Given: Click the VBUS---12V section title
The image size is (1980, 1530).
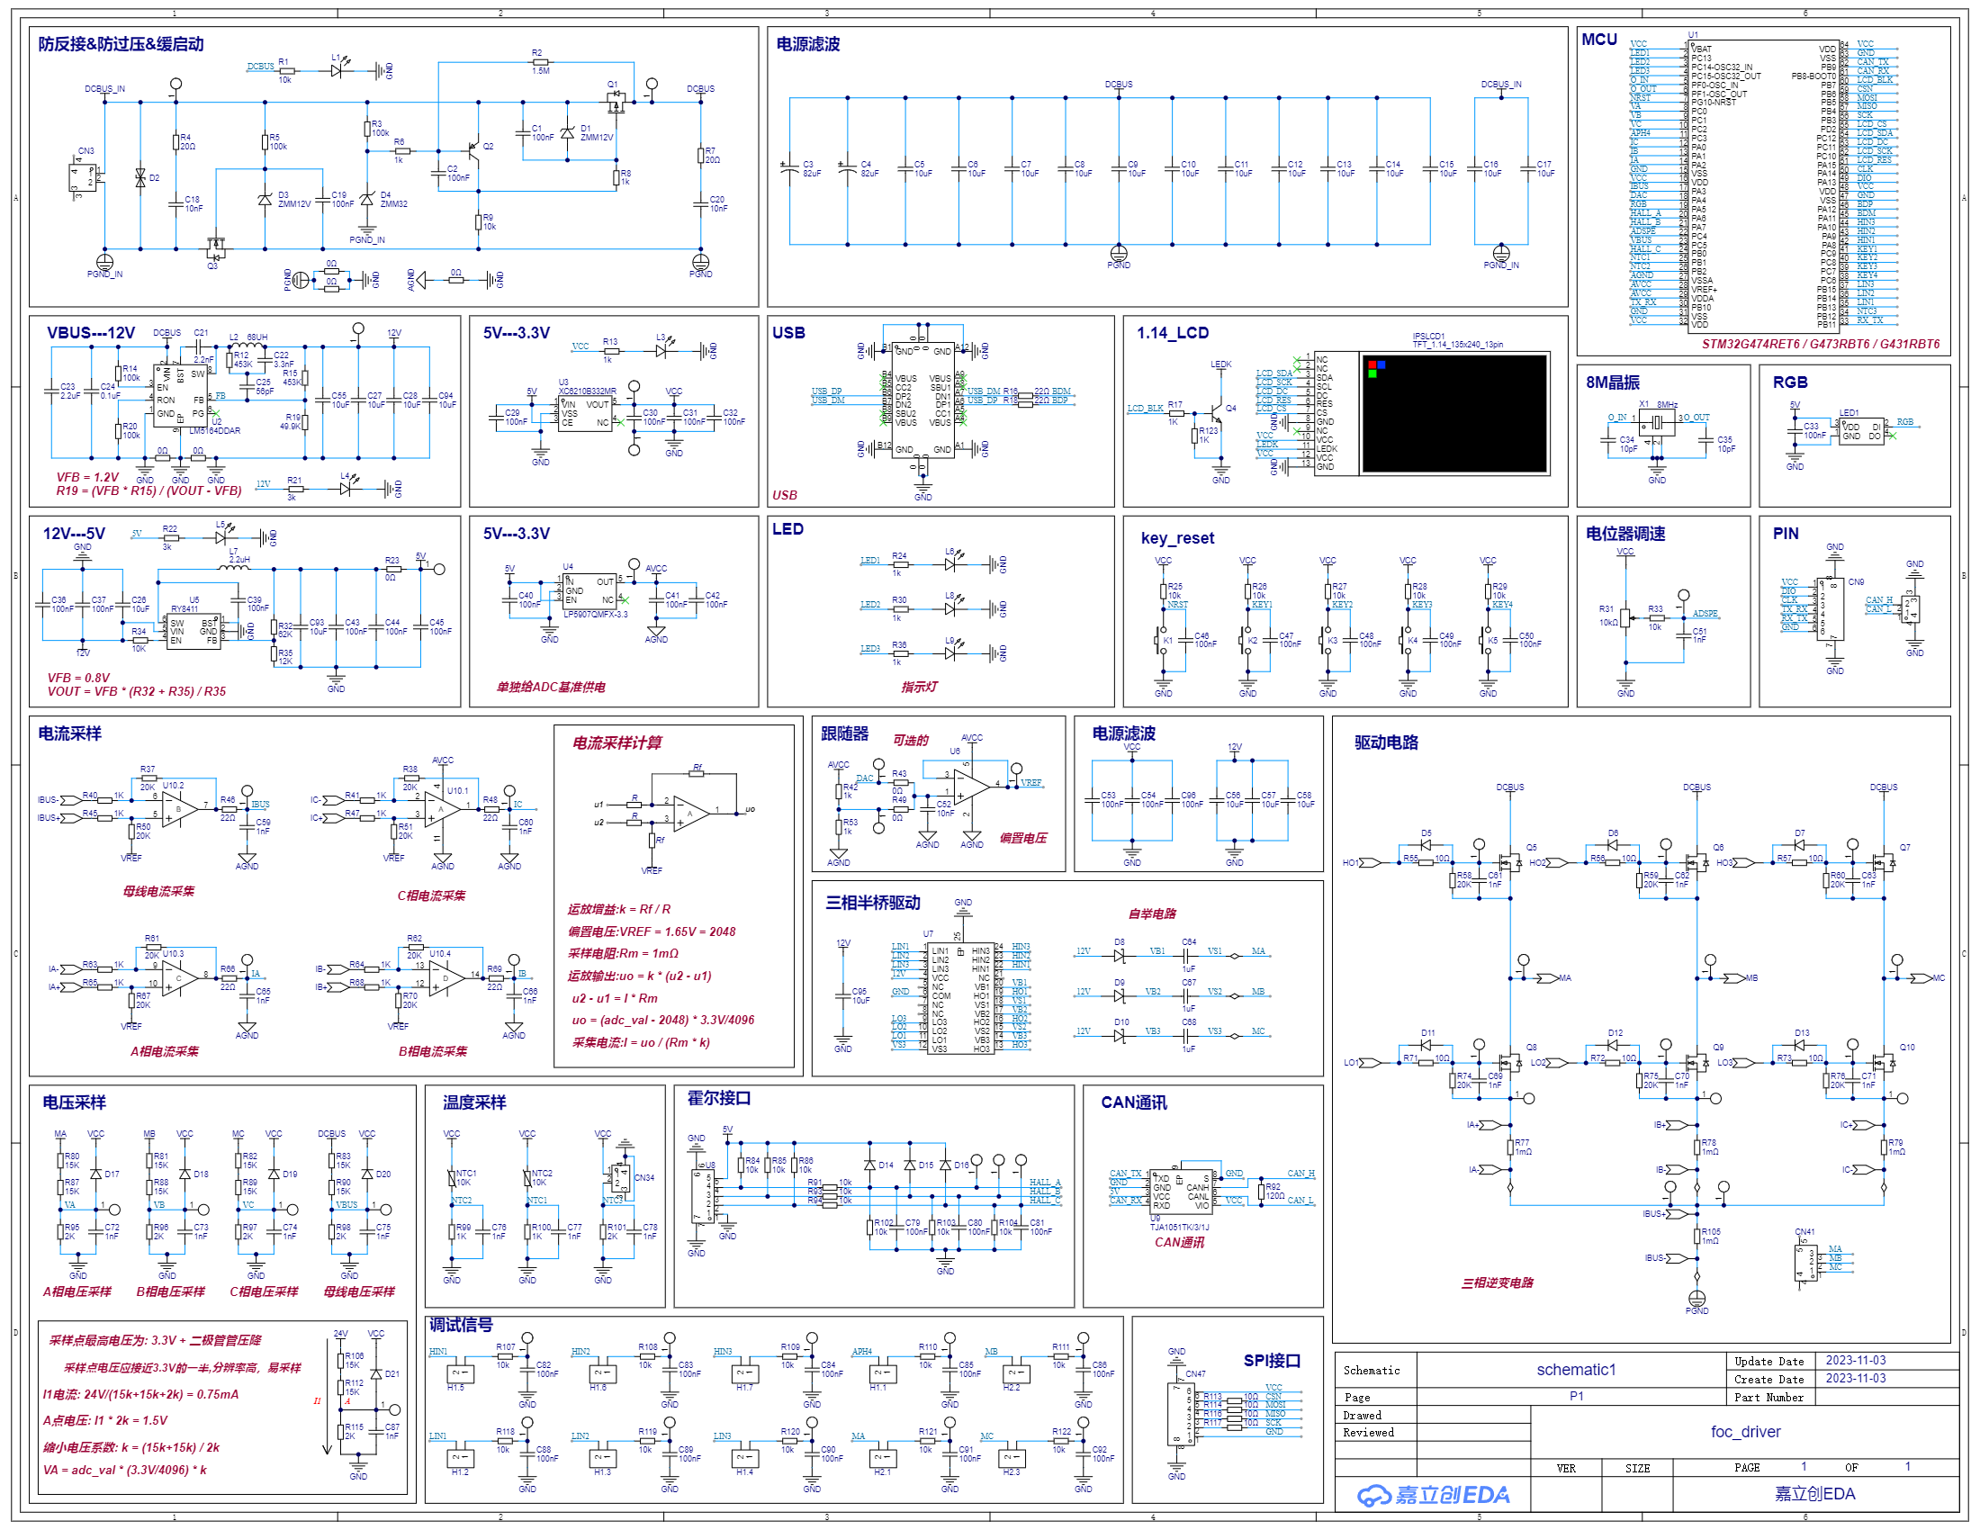Looking at the screenshot, I should (x=91, y=333).
